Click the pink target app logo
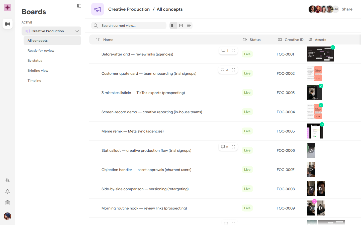361x225 pixels. coord(8,7)
